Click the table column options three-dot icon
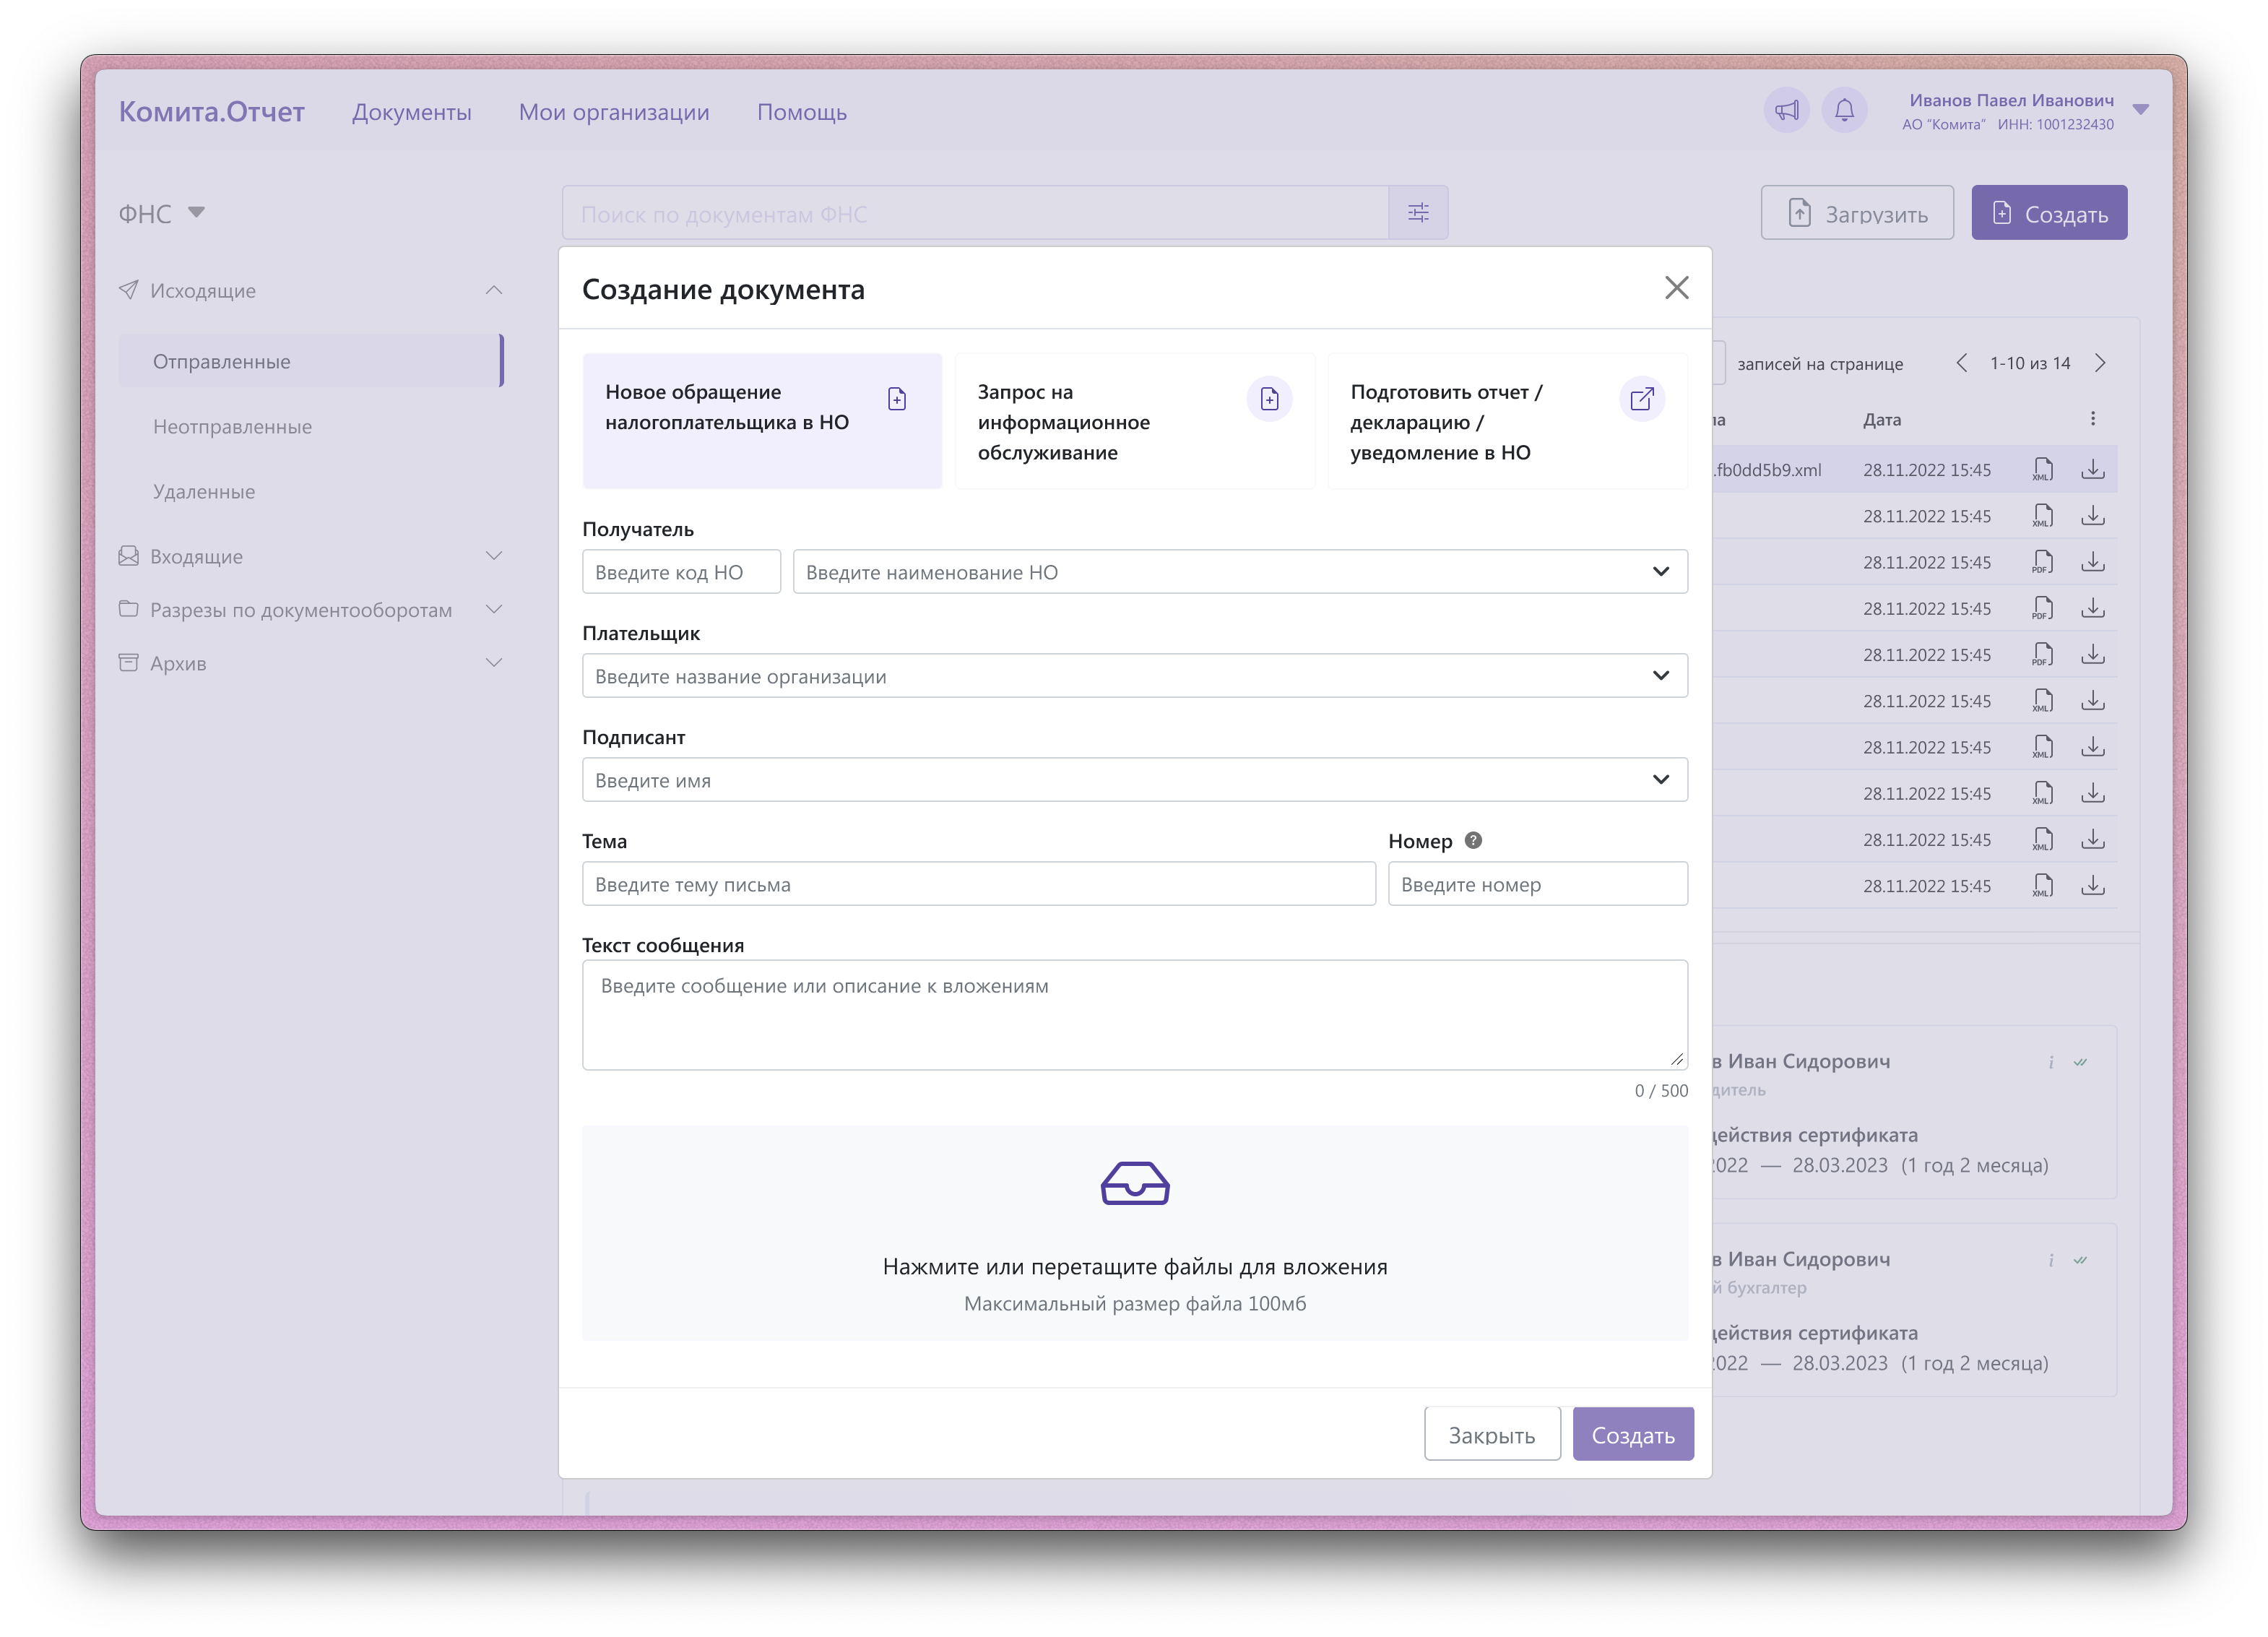Viewport: 2268px width, 1637px height. [2093, 419]
